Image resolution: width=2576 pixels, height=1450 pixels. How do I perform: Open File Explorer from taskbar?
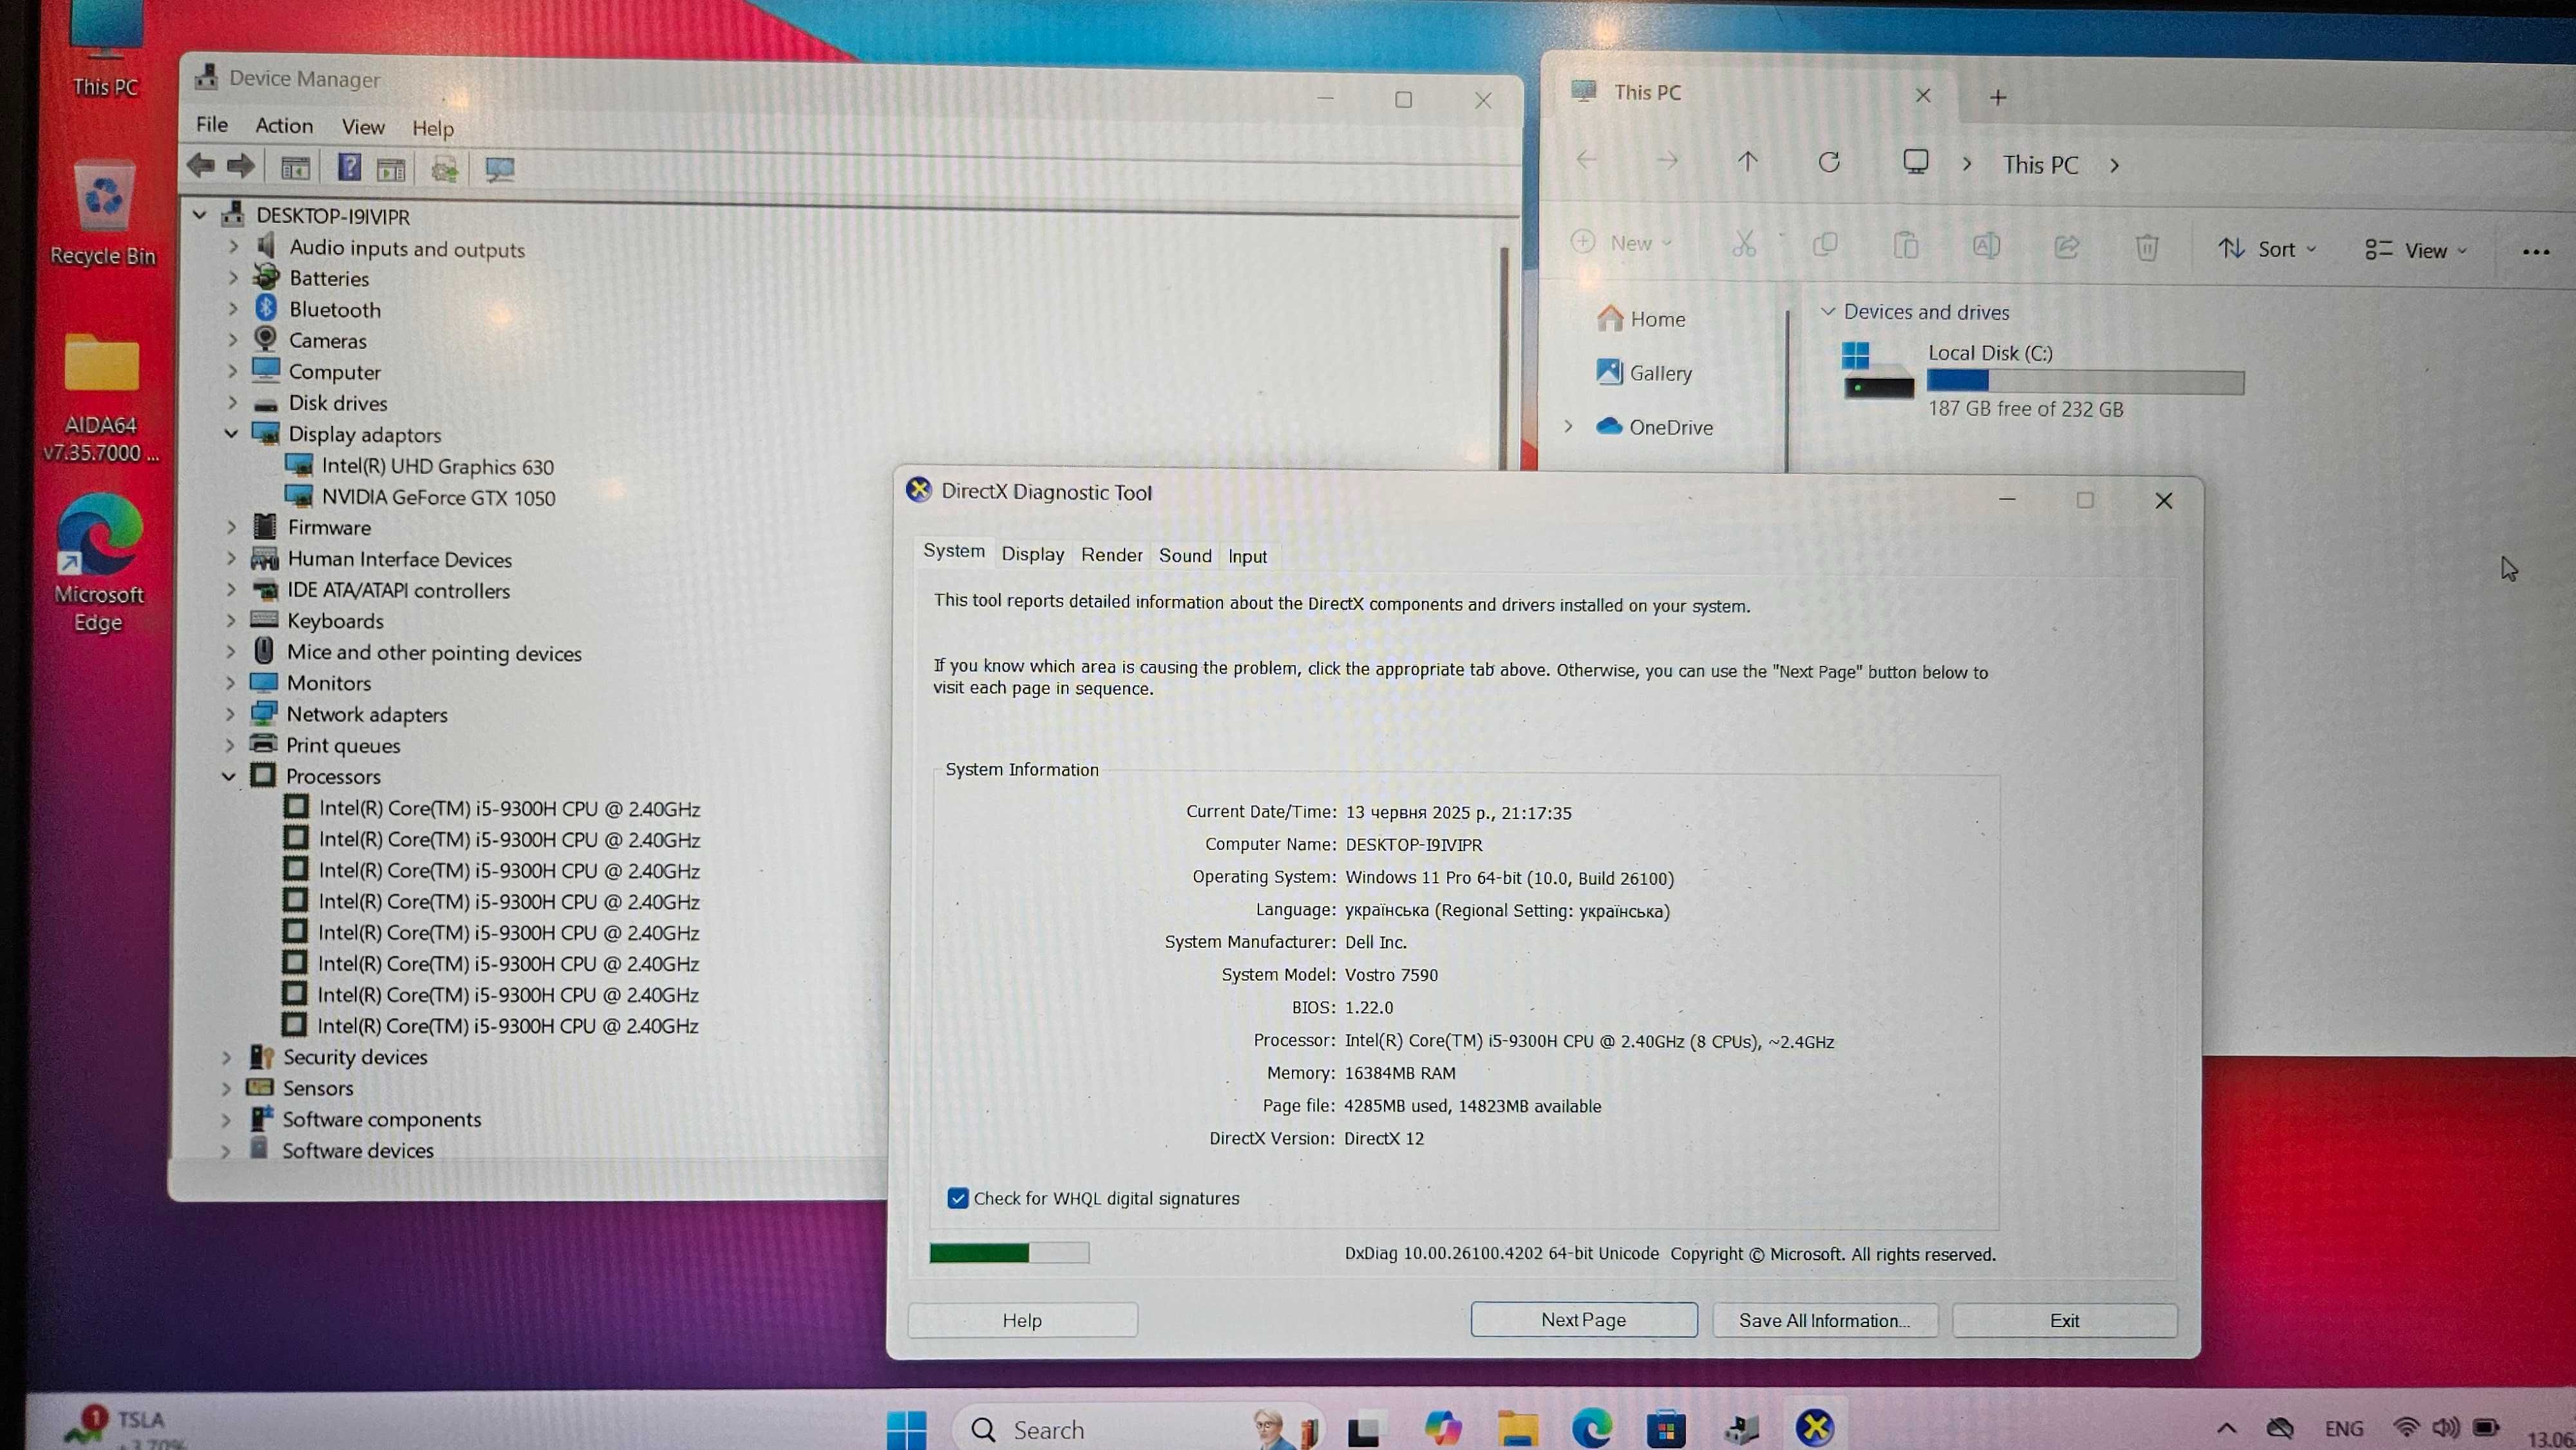click(1517, 1429)
